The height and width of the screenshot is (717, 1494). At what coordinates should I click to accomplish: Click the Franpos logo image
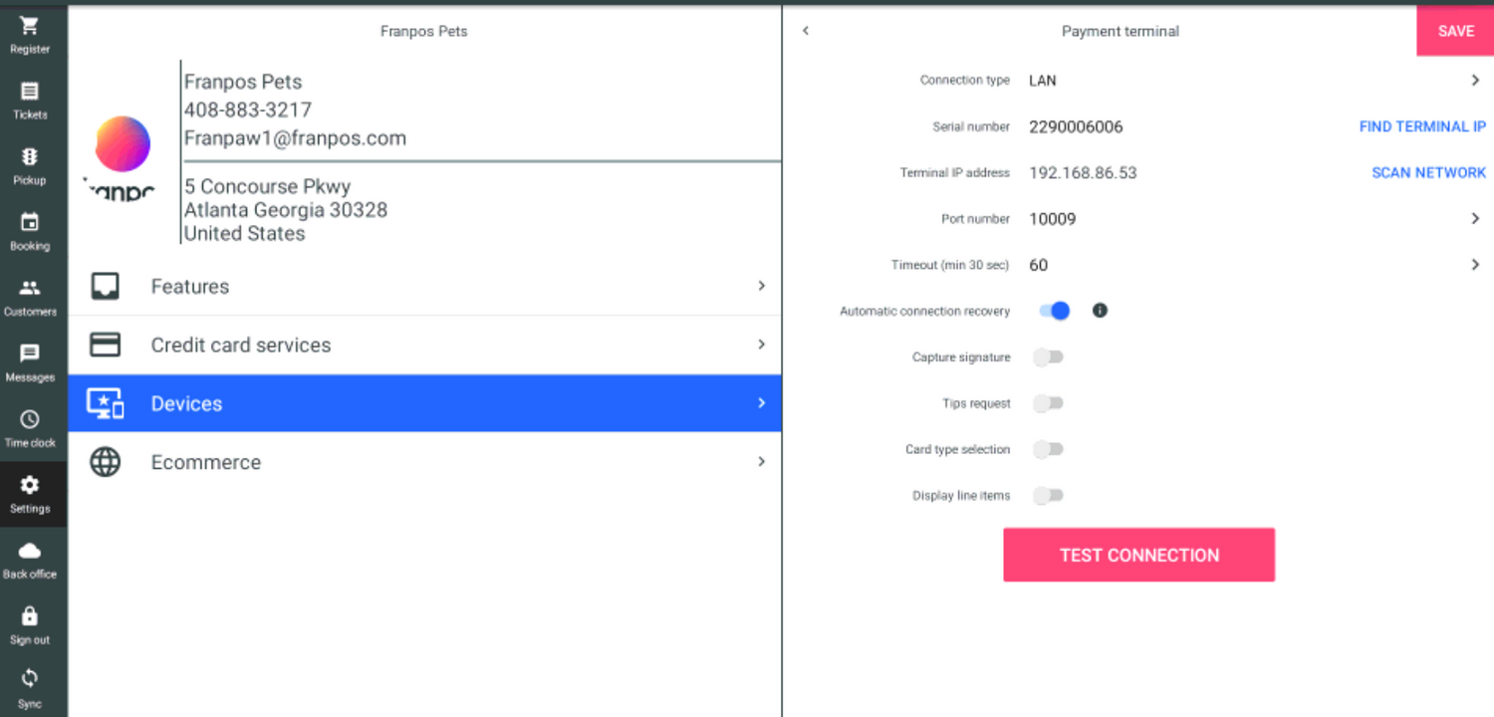click(122, 157)
